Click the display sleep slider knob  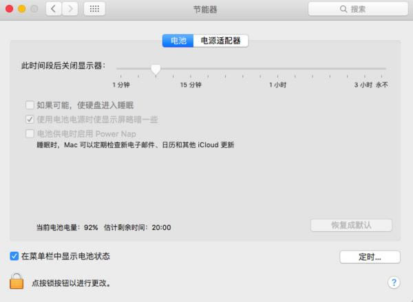point(156,69)
